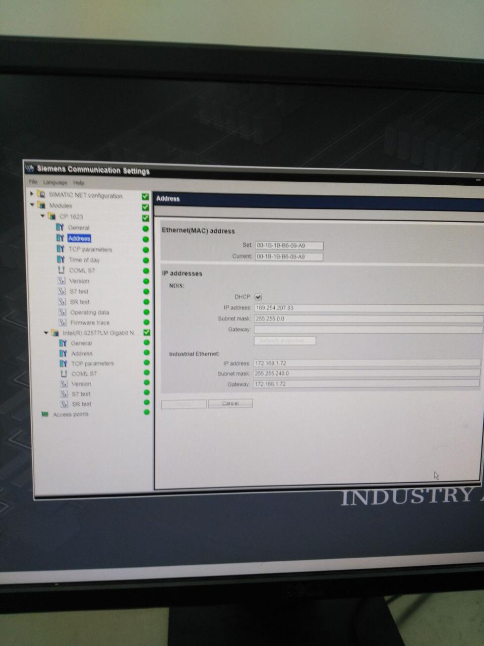The width and height of the screenshot is (484, 646).
Task: Collapse the CP 1623 module node
Action: tap(42, 216)
